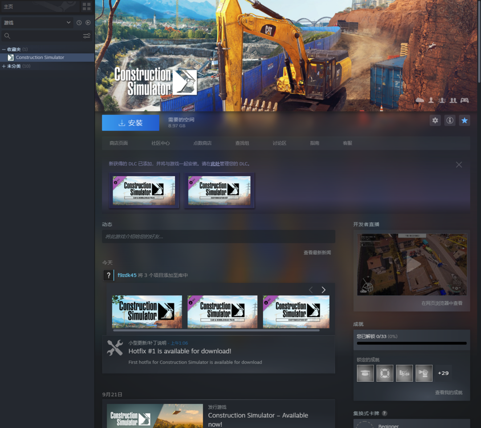Click the page vertical scrollbar
This screenshot has height=428, width=481.
tap(479, 41)
